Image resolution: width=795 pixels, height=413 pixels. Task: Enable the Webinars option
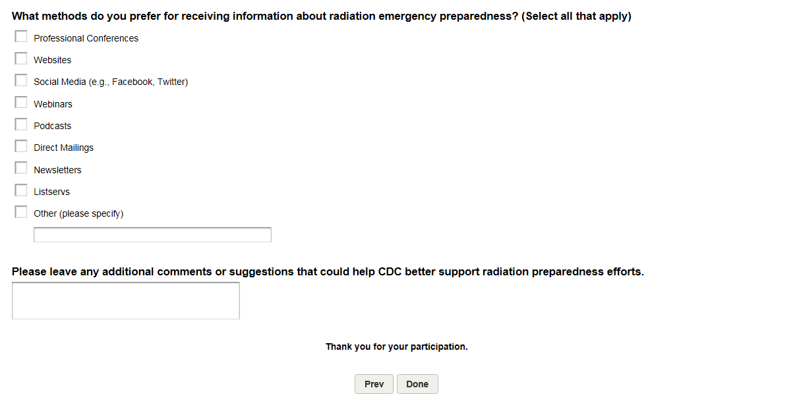[21, 103]
